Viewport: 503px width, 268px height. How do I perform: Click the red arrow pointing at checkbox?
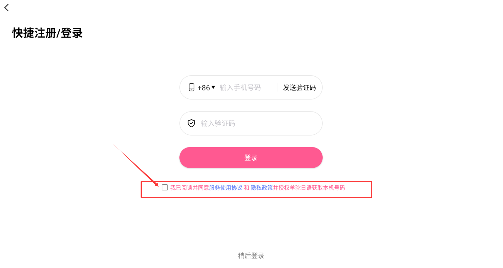click(136, 165)
